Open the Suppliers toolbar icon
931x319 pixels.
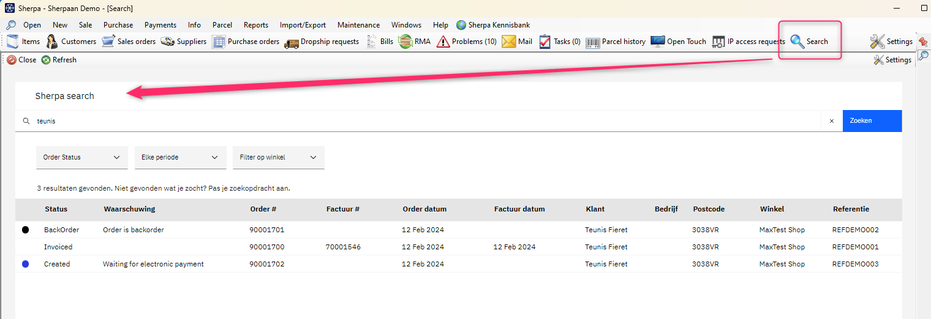[184, 42]
